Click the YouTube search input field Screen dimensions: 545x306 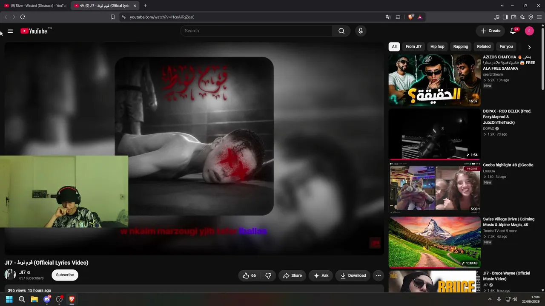tap(256, 31)
